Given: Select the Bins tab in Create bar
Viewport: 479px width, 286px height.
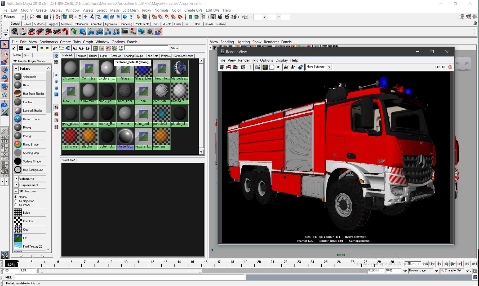Looking at the screenshot, I should click(x=26, y=55).
